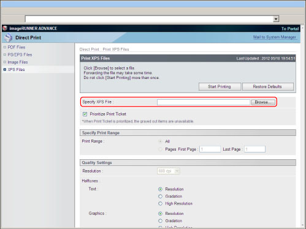Select the All print range radio button
Screen dimensions: 306x229
160,141
